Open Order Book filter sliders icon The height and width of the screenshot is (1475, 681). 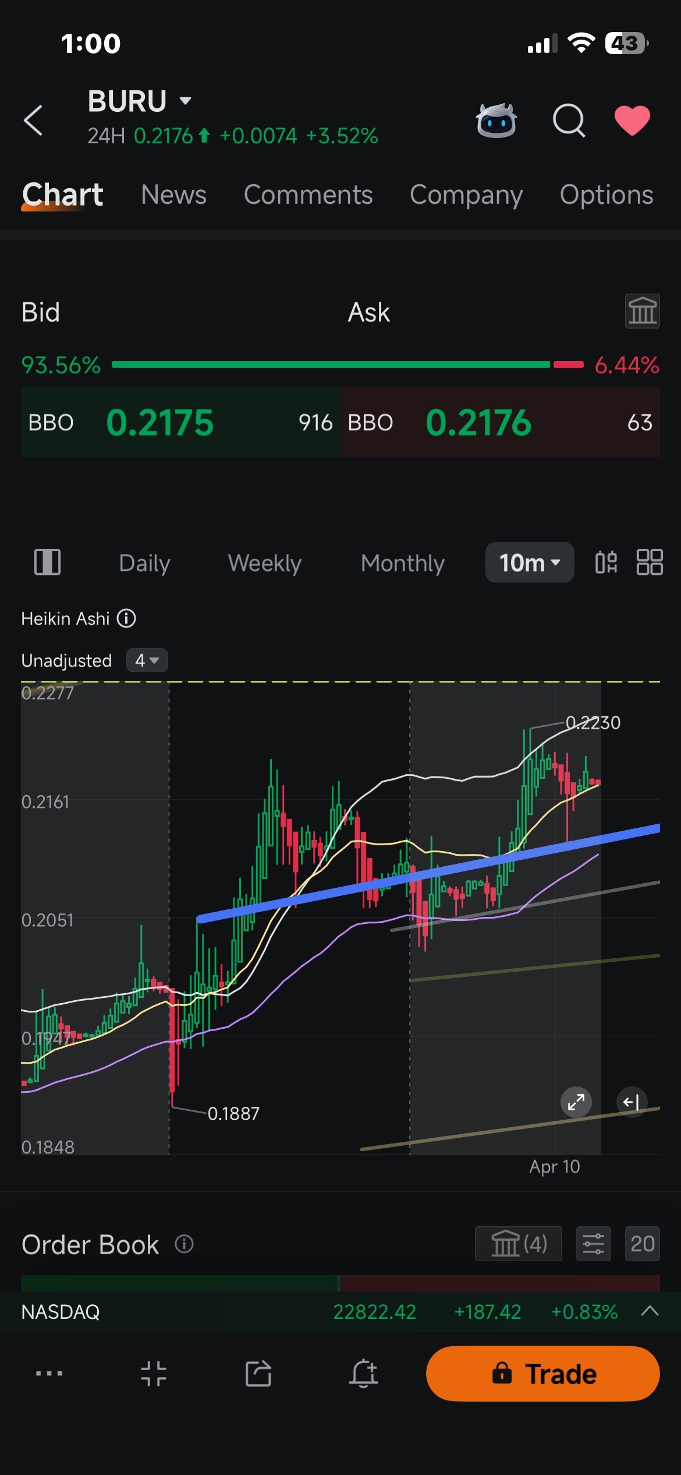click(x=594, y=1244)
